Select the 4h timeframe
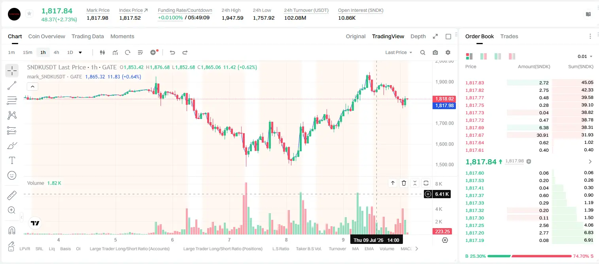Viewport: 599px width, 264px height. (x=57, y=52)
